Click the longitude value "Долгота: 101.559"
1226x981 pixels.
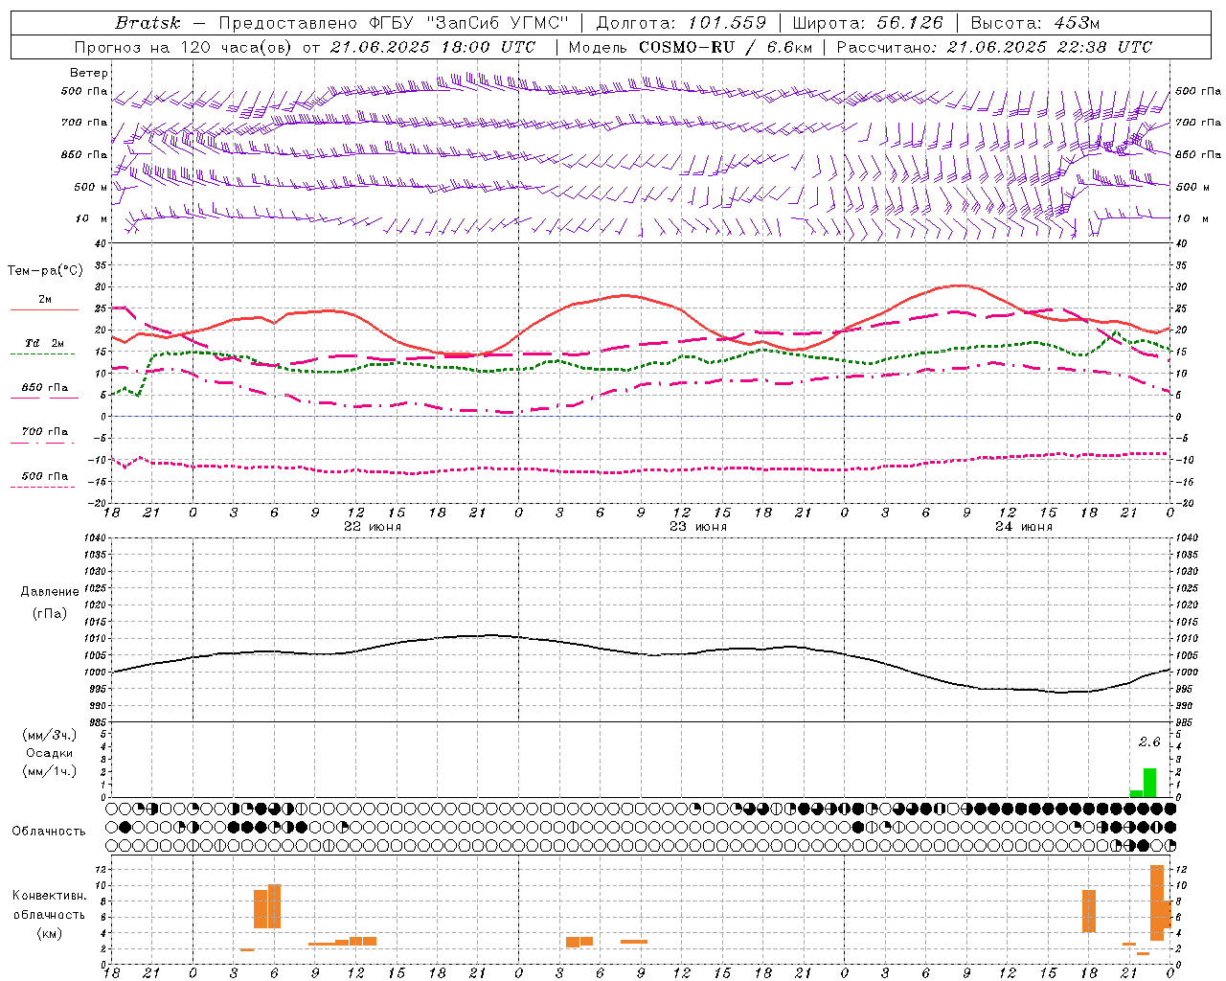click(x=681, y=23)
